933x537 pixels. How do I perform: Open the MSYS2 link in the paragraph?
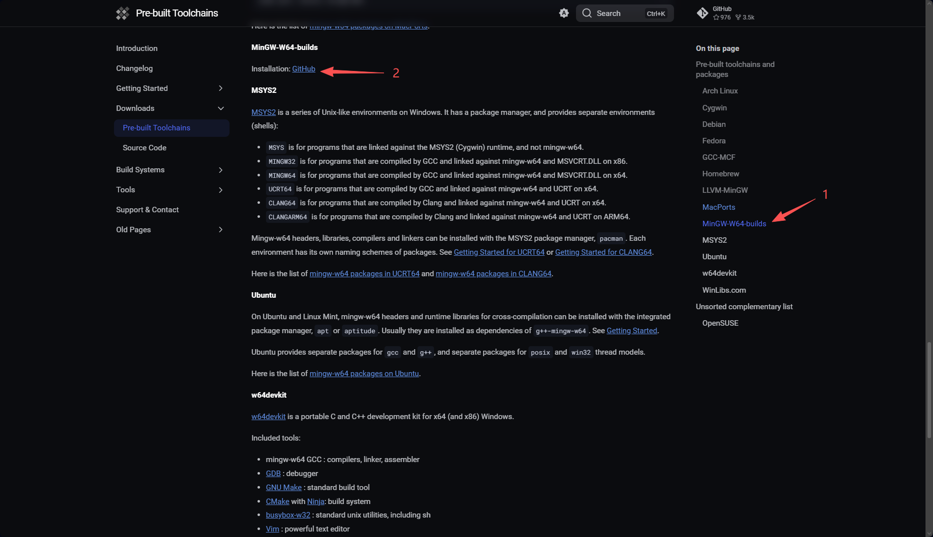(x=263, y=112)
